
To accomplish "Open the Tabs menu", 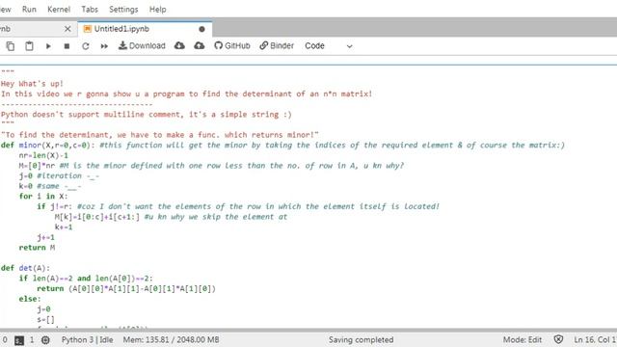I will point(90,9).
